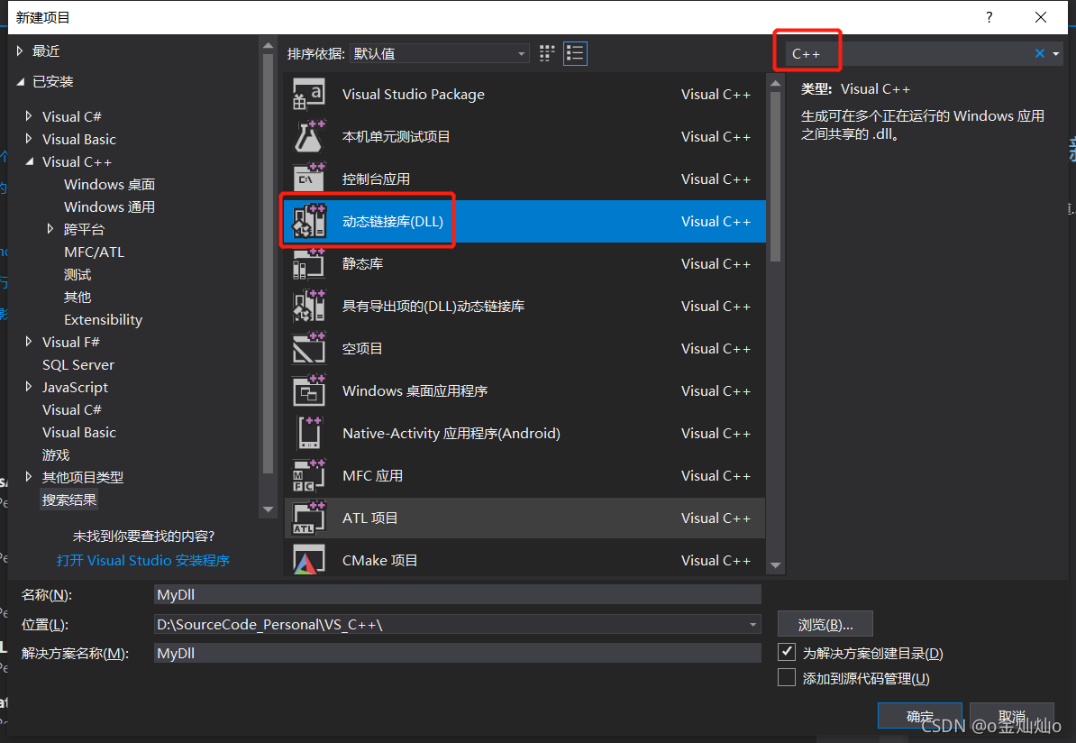Select 其他 category under Visual C++
This screenshot has height=743, width=1076.
click(78, 297)
